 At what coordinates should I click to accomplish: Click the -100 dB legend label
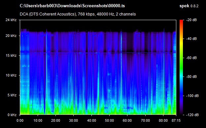[192, 96]
